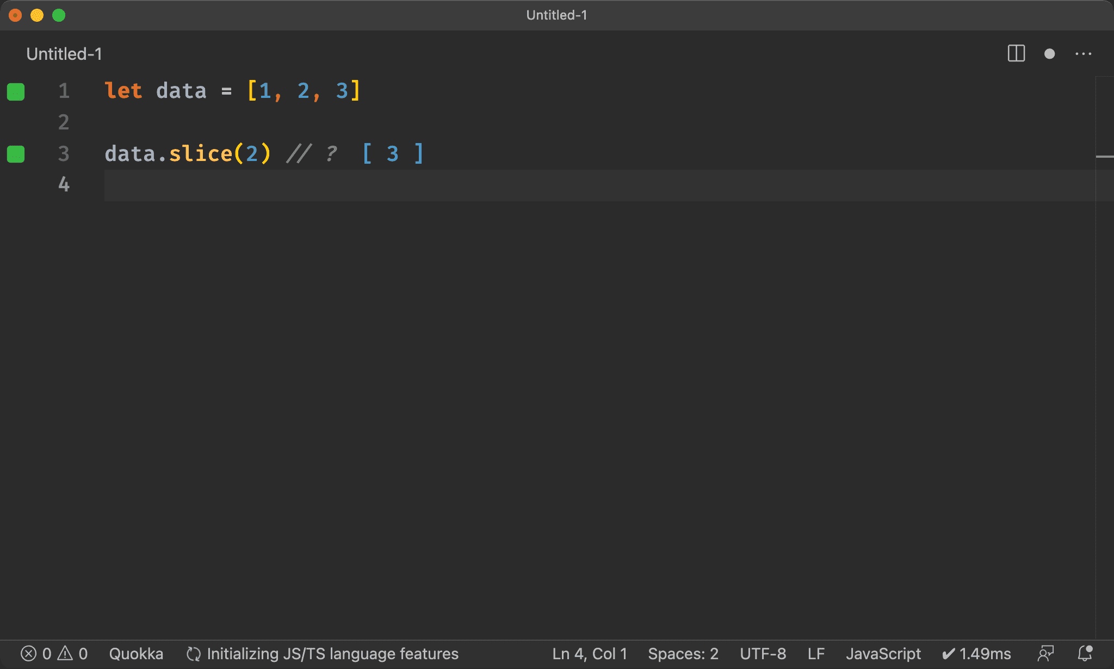Open the split editor layout icon
The height and width of the screenshot is (669, 1114).
(1016, 54)
